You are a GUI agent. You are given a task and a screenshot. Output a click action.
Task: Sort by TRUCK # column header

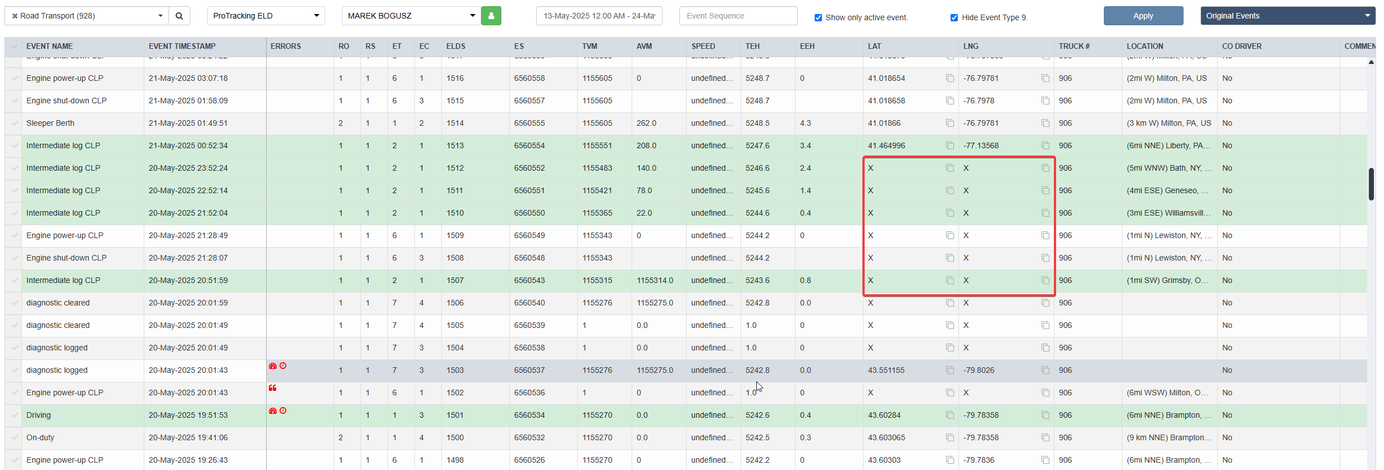coord(1074,46)
